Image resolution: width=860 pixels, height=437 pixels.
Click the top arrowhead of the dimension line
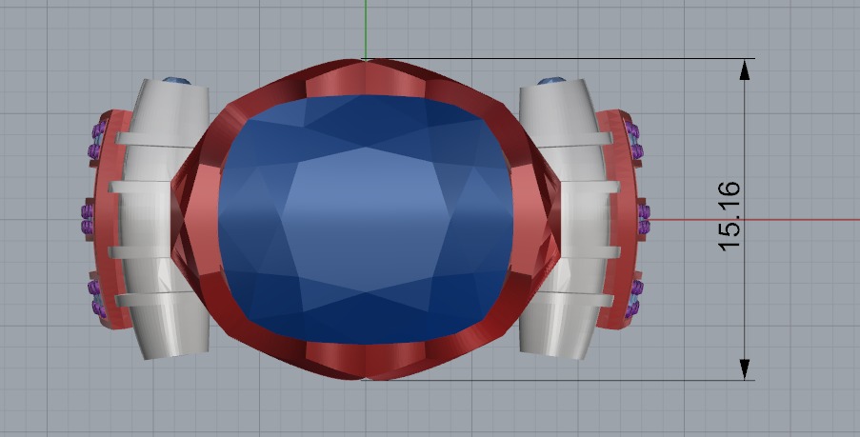744,70
